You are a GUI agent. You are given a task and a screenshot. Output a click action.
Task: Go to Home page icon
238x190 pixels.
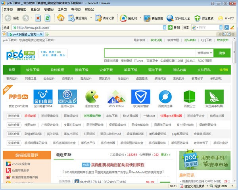[61, 18]
